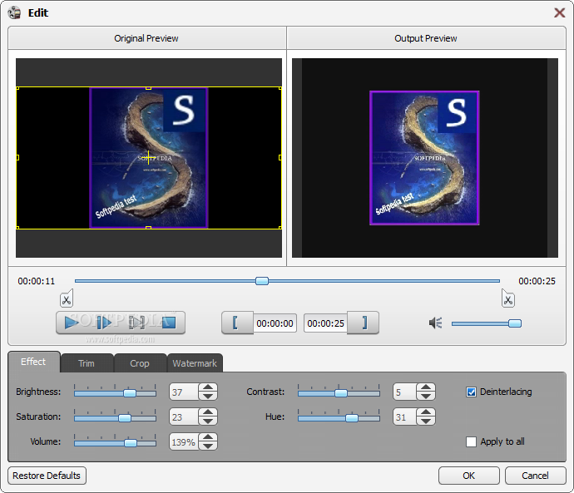The height and width of the screenshot is (493, 574).
Task: Set end point with right bracket button
Action: point(363,323)
